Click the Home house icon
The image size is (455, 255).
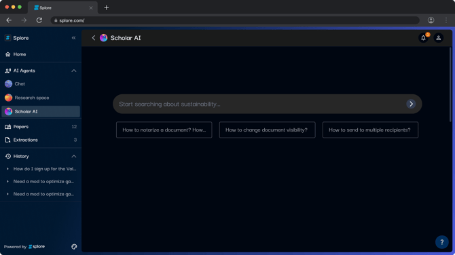coord(8,54)
